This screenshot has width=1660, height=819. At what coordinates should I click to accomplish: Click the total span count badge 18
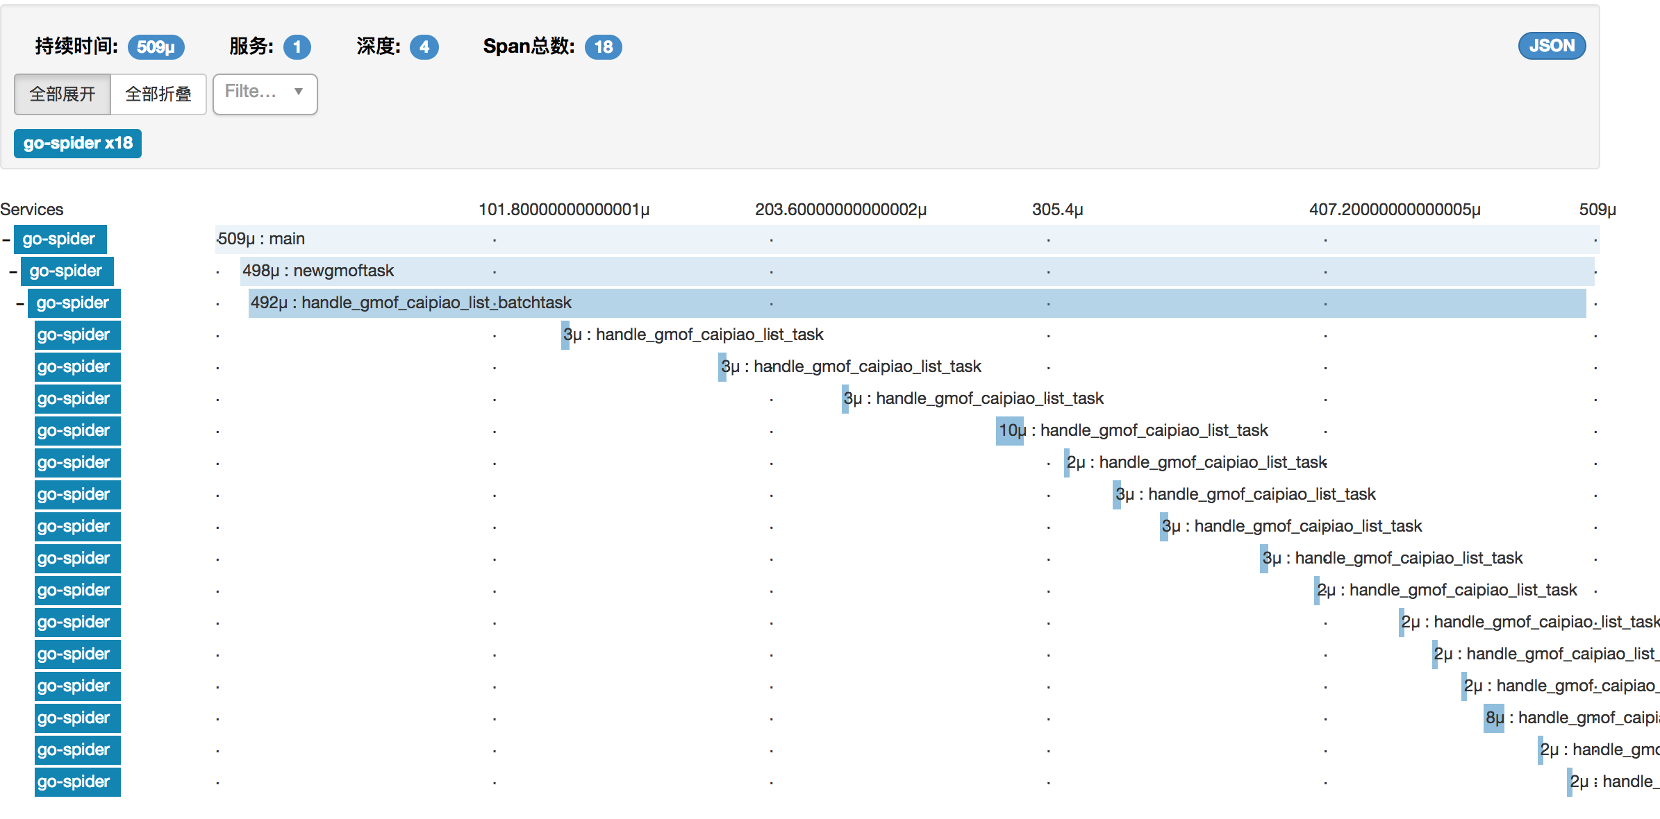coord(603,47)
